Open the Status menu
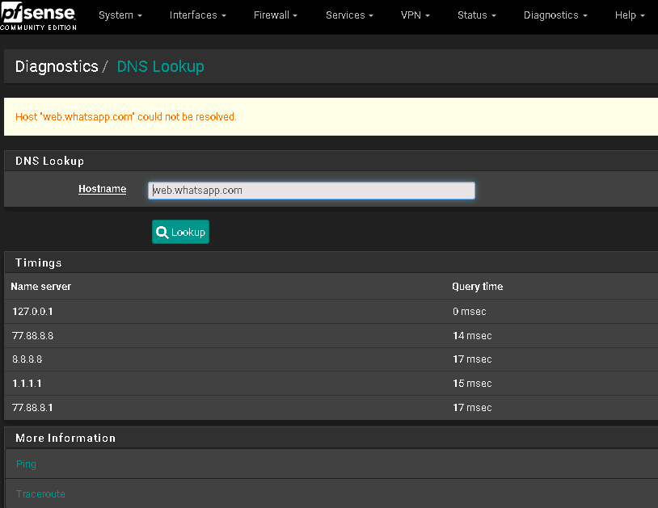Viewport: 658px width, 508px height. (x=477, y=15)
